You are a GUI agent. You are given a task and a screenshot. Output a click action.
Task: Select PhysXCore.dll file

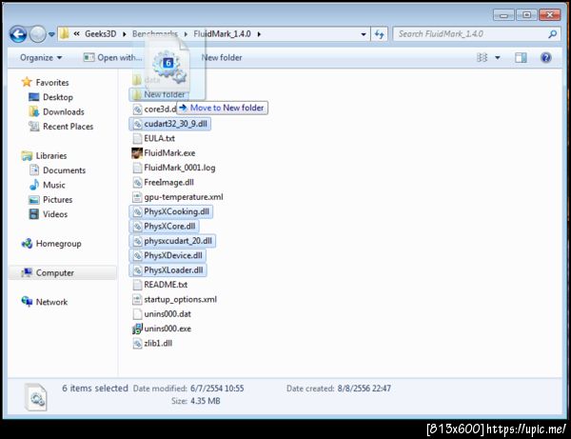(165, 227)
